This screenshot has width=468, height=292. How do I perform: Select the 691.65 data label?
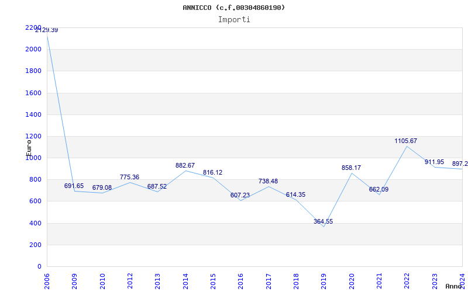click(74, 186)
